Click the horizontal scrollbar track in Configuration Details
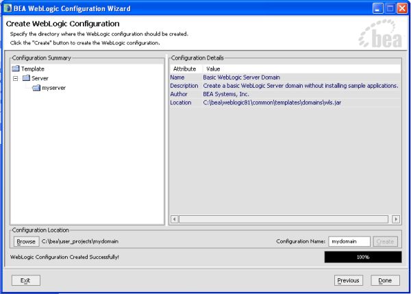411x294 pixels. [284, 219]
